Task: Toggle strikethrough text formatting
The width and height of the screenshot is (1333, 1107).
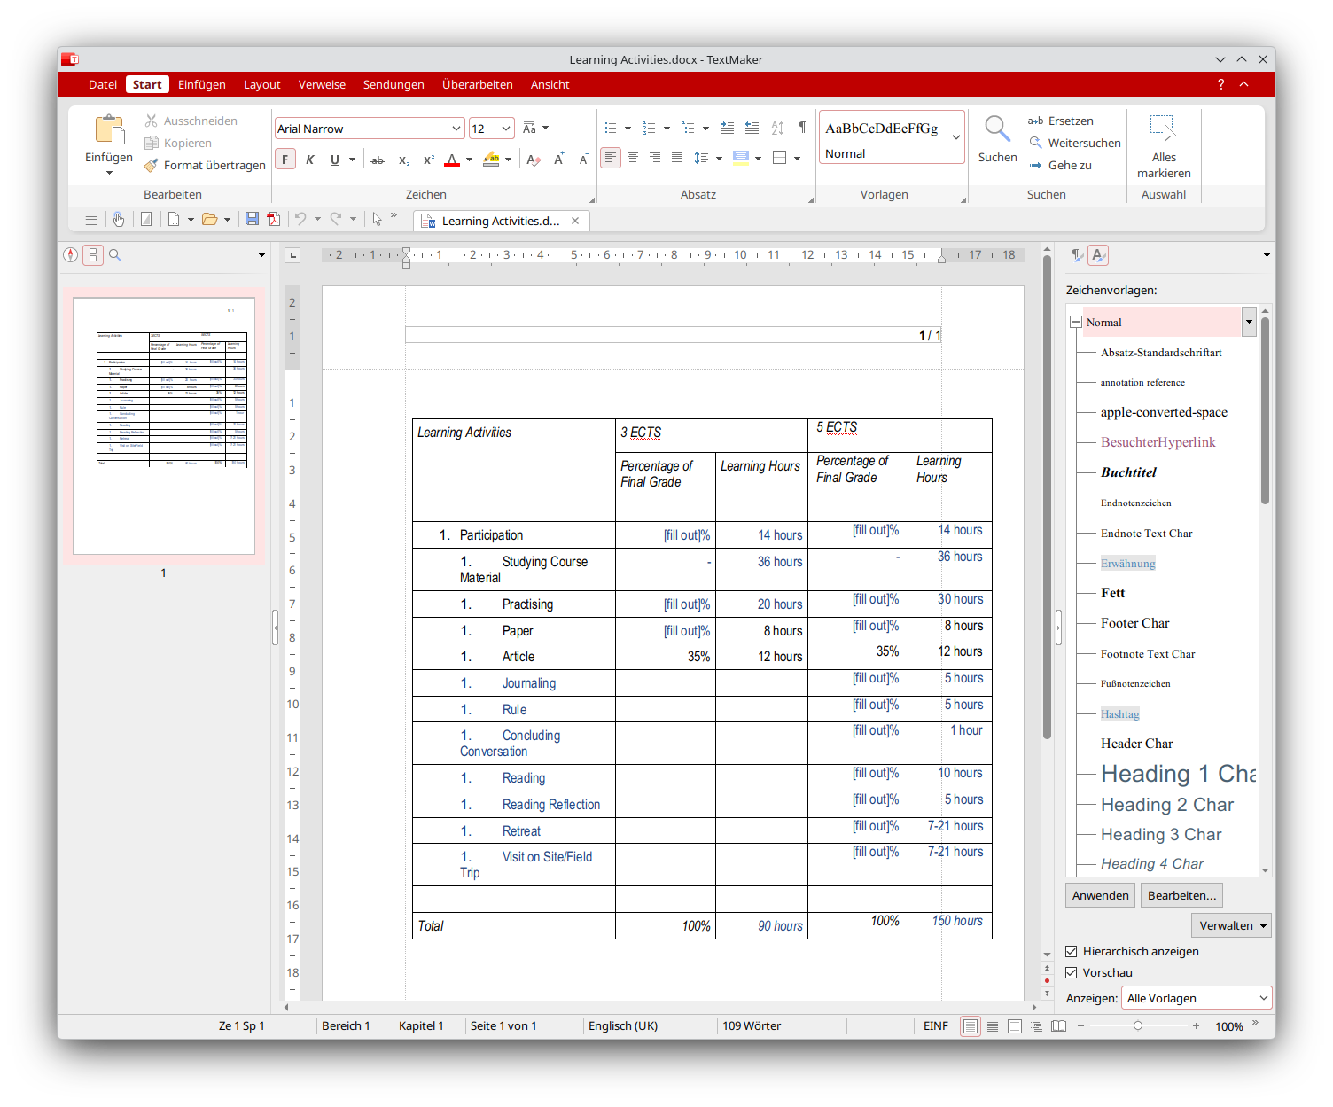Action: (378, 160)
